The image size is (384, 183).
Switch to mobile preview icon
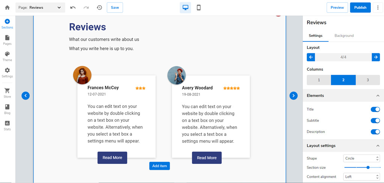(199, 8)
